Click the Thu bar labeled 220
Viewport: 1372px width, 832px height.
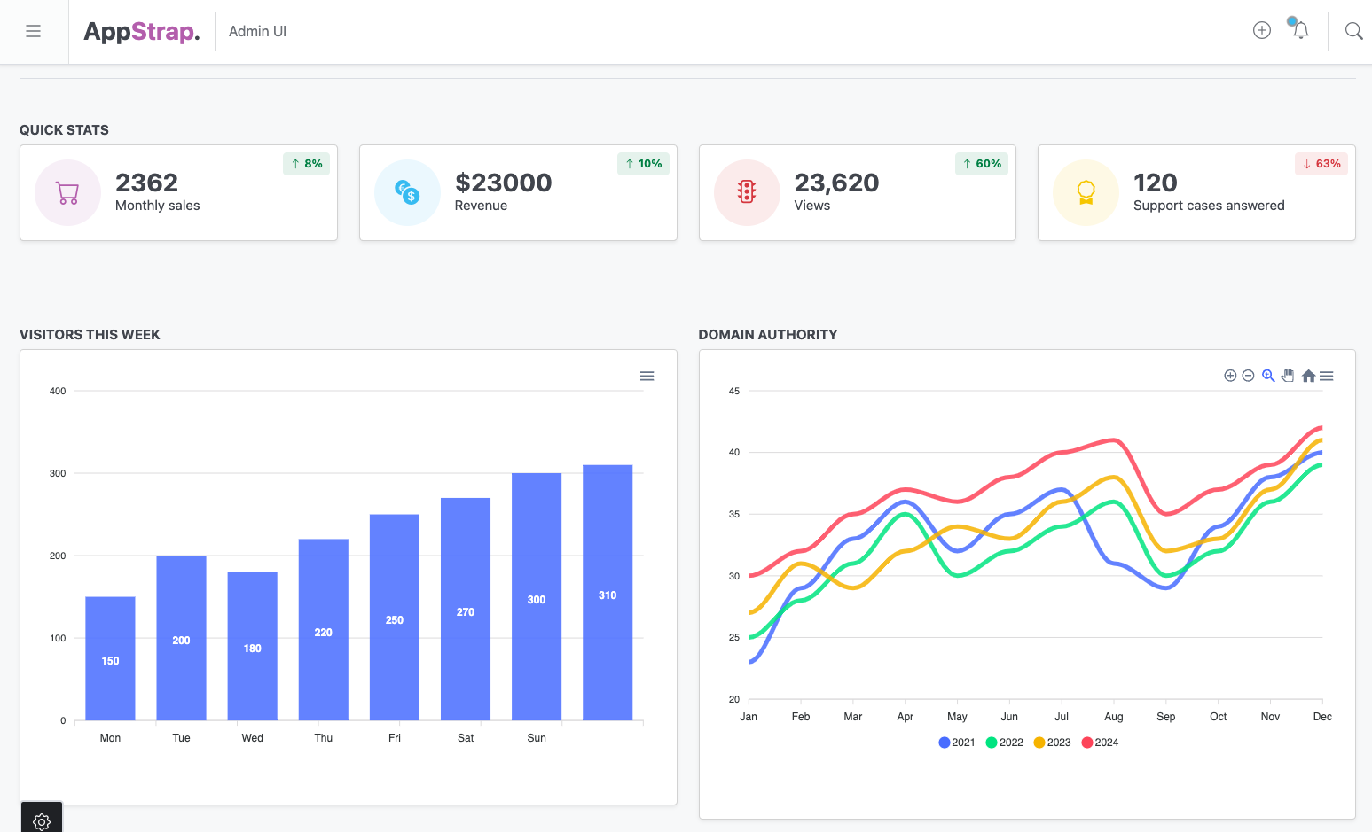pyautogui.click(x=324, y=629)
